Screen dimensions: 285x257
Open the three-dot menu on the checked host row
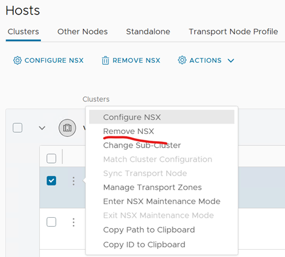click(74, 181)
